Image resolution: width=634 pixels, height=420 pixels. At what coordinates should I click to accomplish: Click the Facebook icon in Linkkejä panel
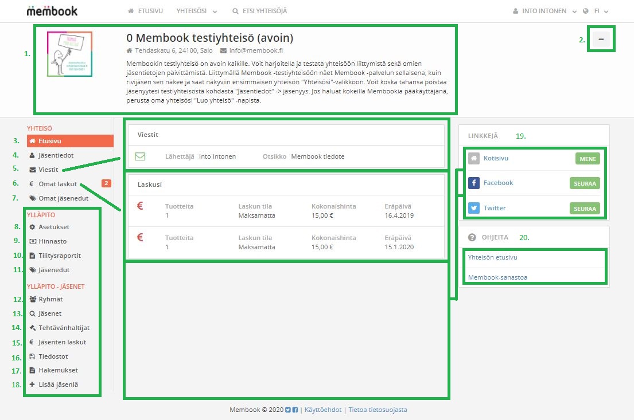pyautogui.click(x=474, y=183)
